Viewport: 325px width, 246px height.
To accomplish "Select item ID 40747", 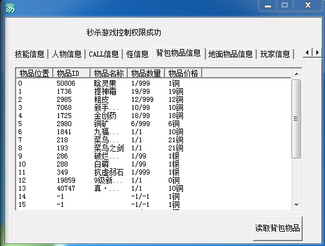I will tap(66, 189).
